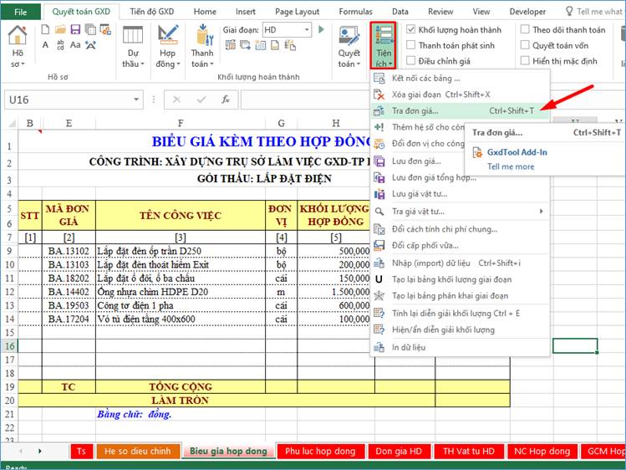Click the Dự thầu icon in ribbon
Viewport: 626px width, 470px height.
pos(132,46)
